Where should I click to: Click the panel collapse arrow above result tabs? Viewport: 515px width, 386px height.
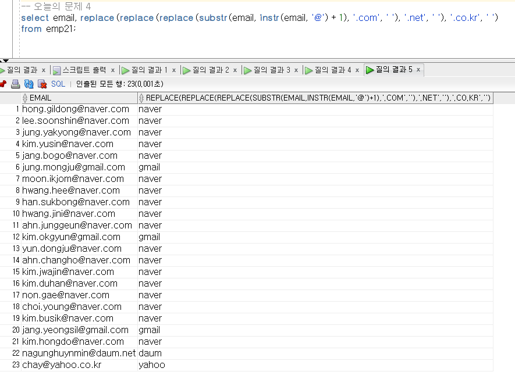pyautogui.click(x=6, y=60)
